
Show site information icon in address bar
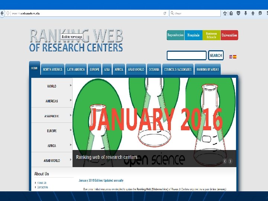[x=8, y=13]
